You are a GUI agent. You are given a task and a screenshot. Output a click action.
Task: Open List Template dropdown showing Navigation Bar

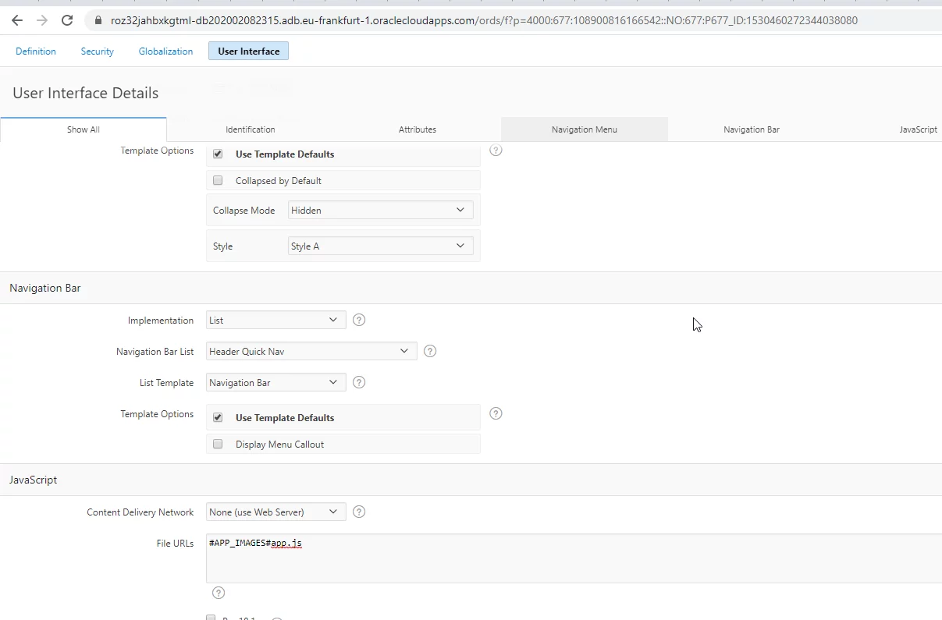pos(275,382)
